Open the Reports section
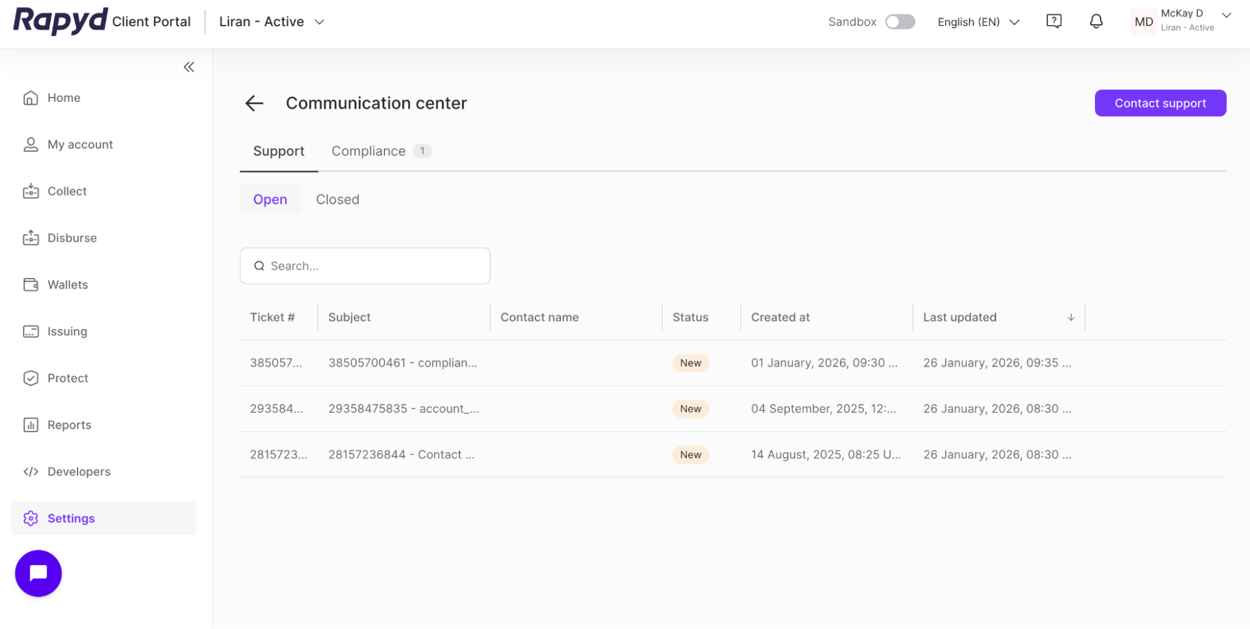The image size is (1250, 629). pyautogui.click(x=69, y=424)
